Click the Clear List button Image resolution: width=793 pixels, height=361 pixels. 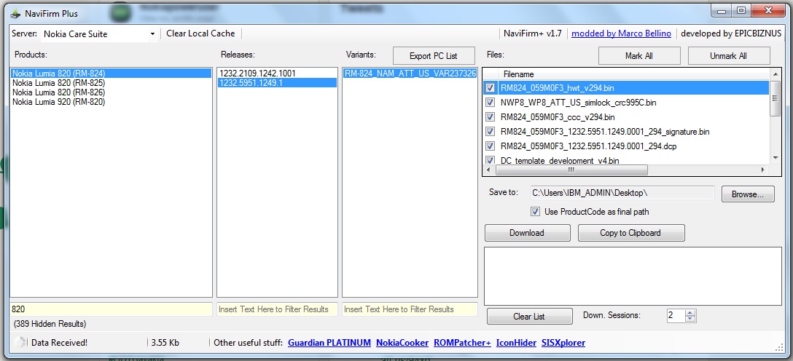click(x=529, y=317)
